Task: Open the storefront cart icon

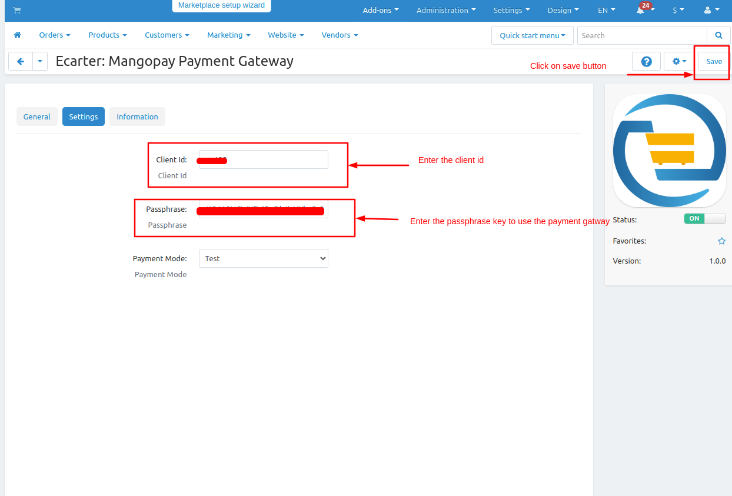Action: 17,10
